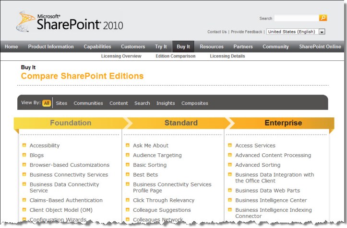Click the Provide Feedback link
The height and width of the screenshot is (228, 347).
click(246, 32)
